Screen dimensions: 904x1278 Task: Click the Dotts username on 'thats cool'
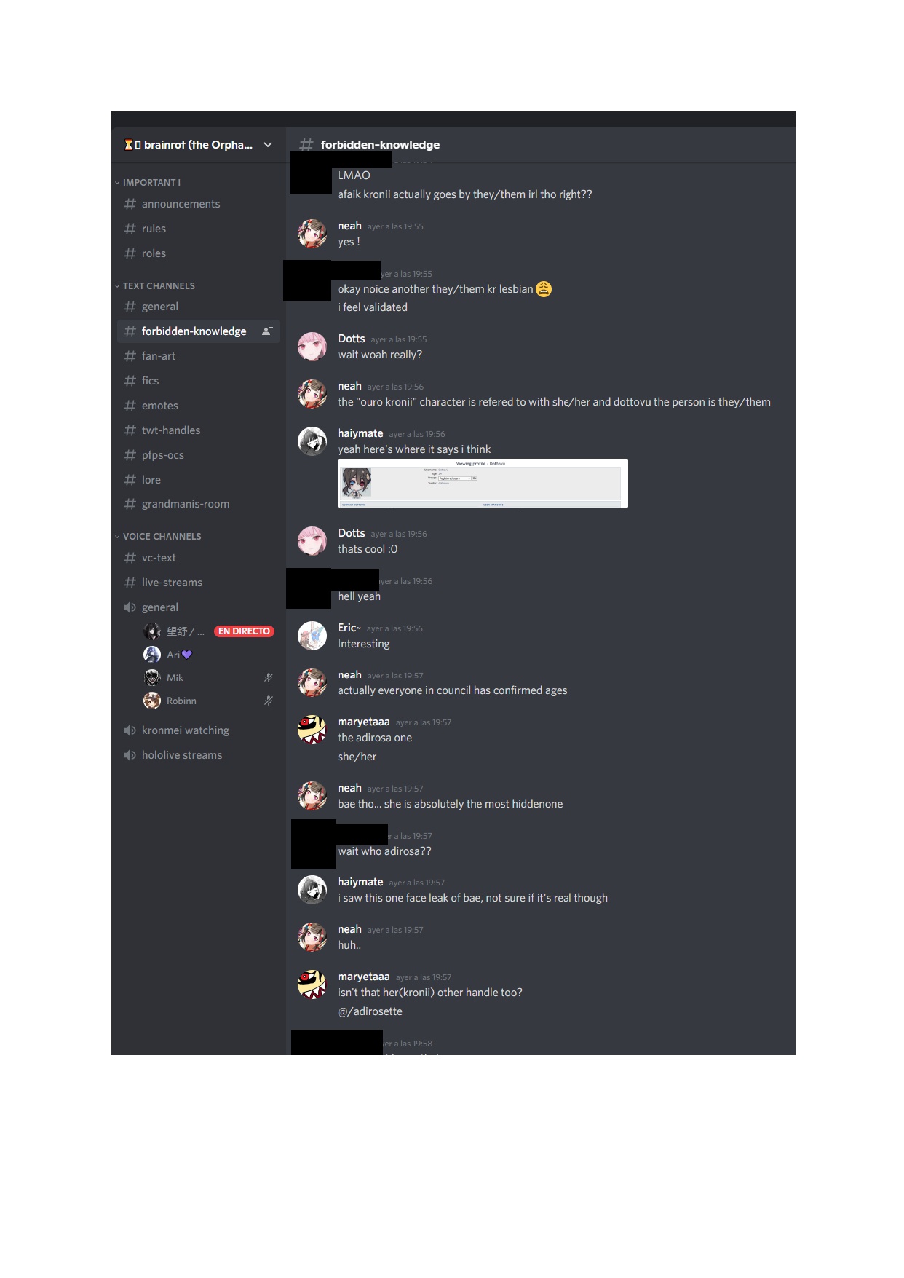352,533
